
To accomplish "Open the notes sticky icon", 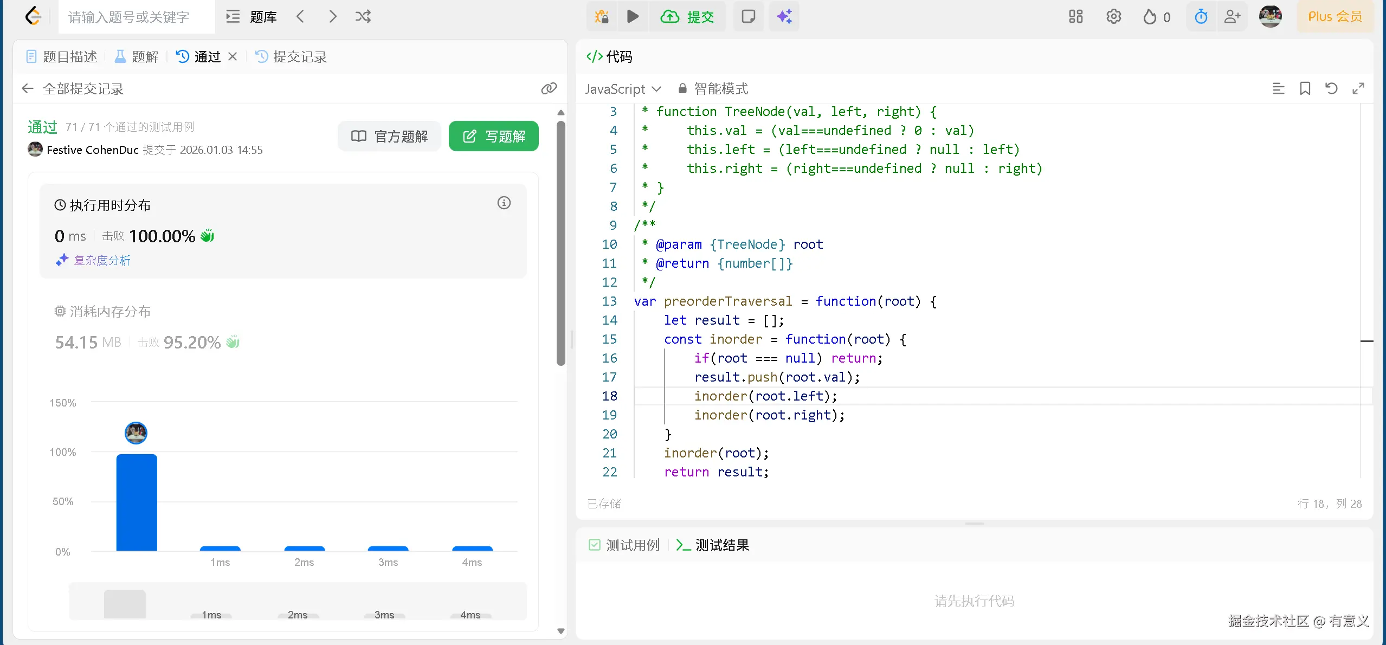I will point(748,16).
